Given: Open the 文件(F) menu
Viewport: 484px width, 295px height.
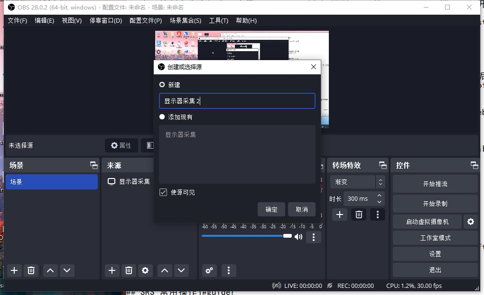Looking at the screenshot, I should click(18, 21).
